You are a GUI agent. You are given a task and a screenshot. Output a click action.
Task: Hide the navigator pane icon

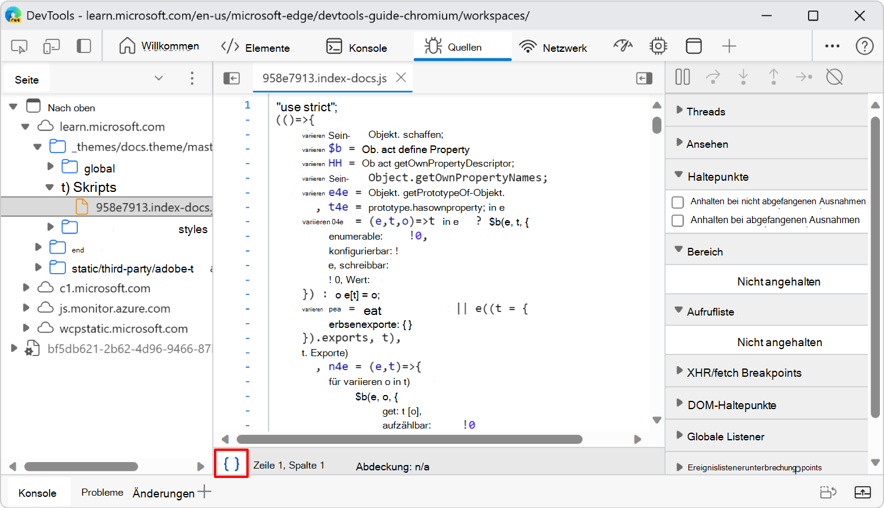tap(232, 78)
